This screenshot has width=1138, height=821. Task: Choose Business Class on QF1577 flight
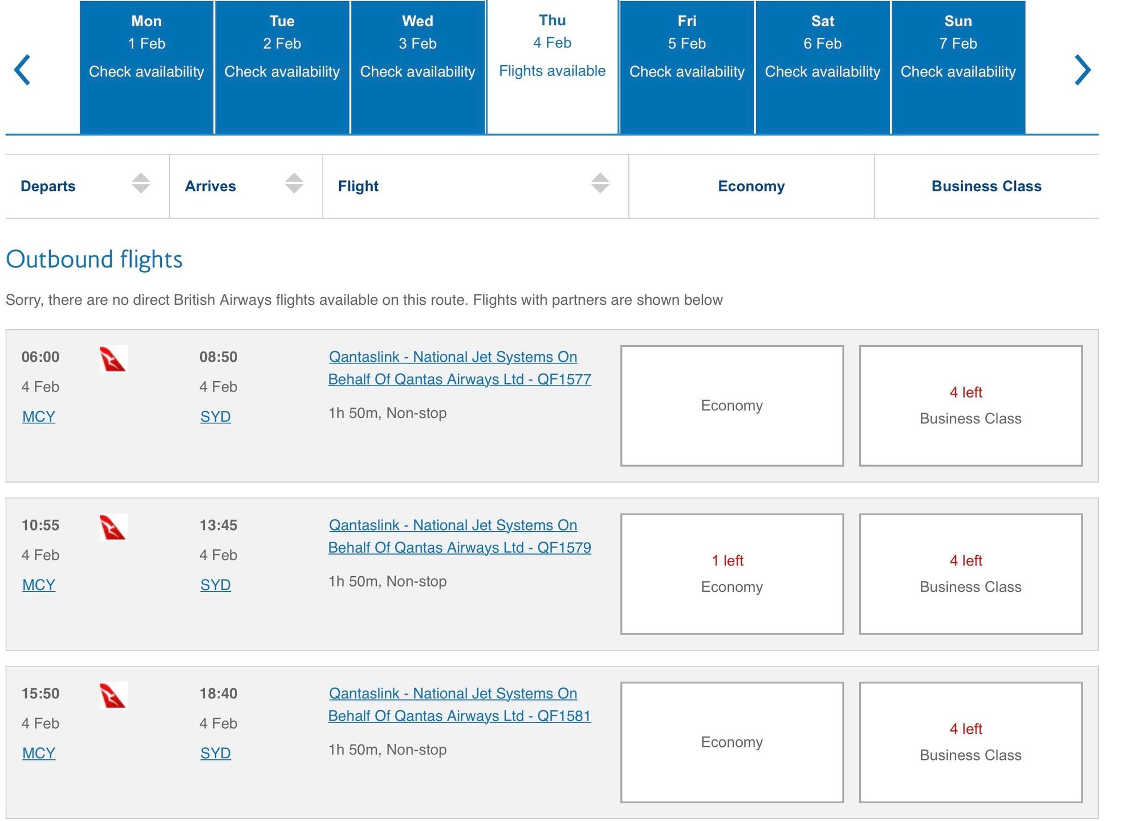click(970, 406)
